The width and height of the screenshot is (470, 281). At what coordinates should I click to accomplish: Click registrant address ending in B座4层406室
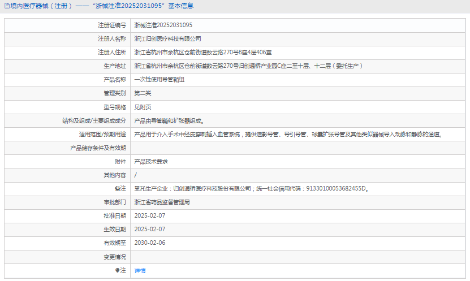coord(203,53)
